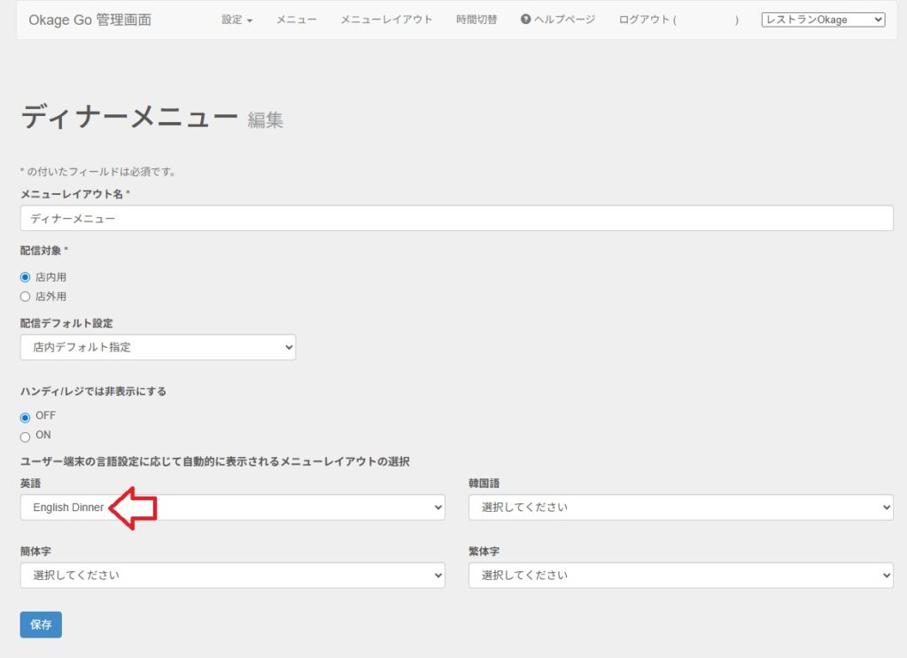Click the help question-mark icon

pyautogui.click(x=526, y=19)
